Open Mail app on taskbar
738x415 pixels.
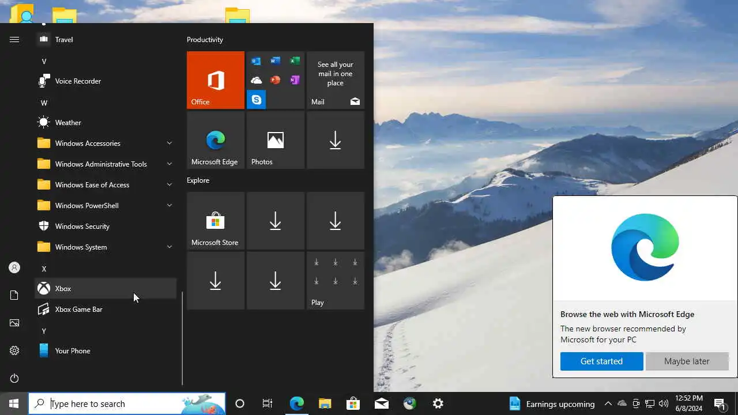[382, 403]
